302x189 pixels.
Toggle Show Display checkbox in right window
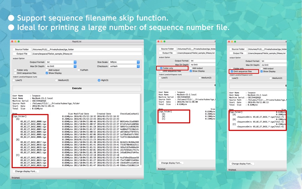pyautogui.click(x=262, y=71)
